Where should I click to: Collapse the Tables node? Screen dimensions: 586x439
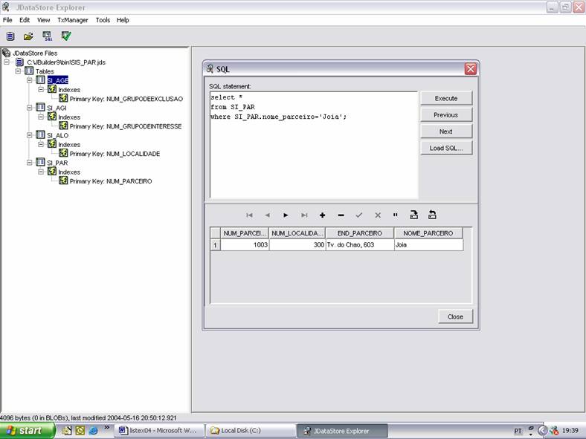point(18,71)
